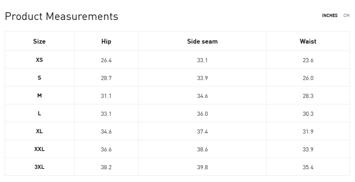This screenshot has height=182, width=355.
Task: Click the Product Measurements heading
Action: coord(62,17)
